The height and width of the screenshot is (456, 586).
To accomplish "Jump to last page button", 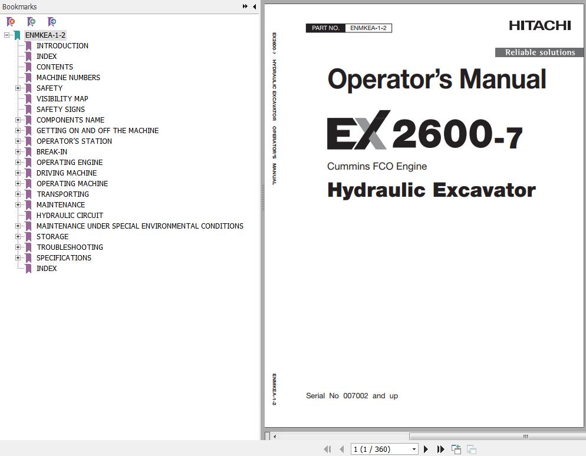I will pyautogui.click(x=440, y=450).
